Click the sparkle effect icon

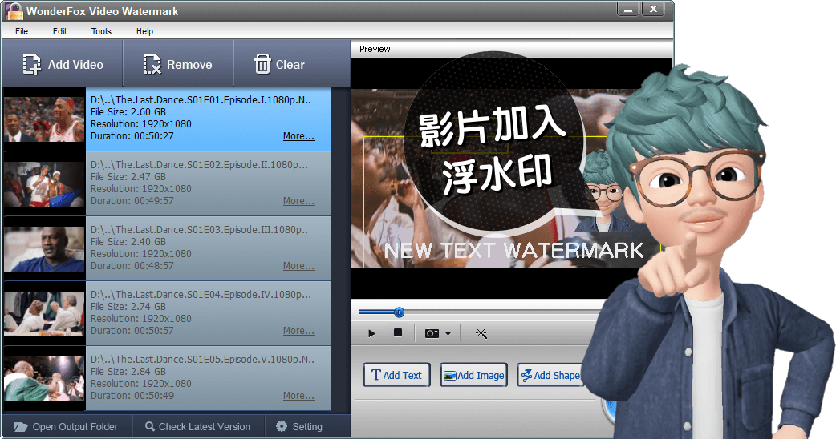click(481, 333)
